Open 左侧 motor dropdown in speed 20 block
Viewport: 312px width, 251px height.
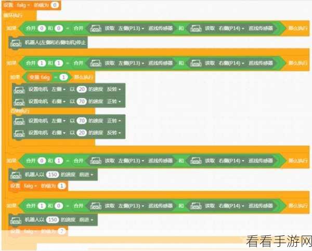click(x=58, y=89)
